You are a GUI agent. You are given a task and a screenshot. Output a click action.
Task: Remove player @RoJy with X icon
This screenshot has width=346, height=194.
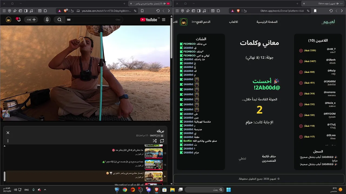click(x=301, y=72)
